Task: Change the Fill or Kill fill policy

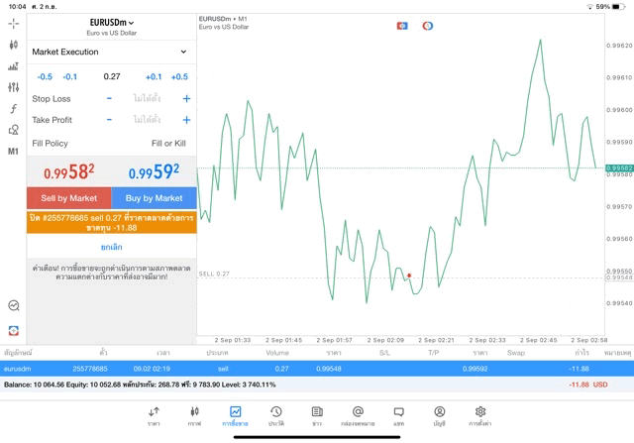Action: point(168,144)
